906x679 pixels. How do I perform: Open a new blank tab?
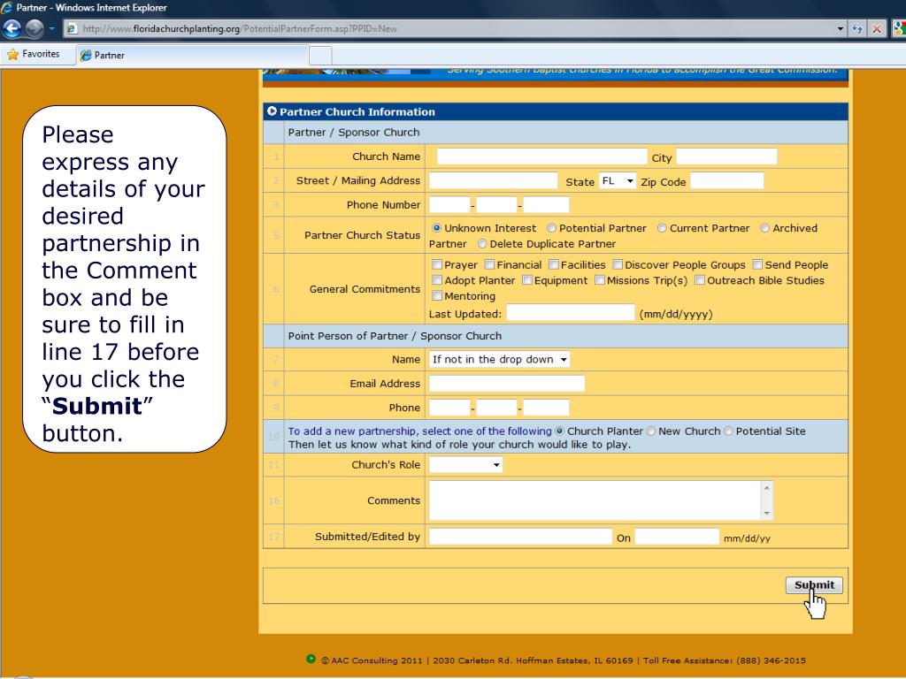pos(320,56)
